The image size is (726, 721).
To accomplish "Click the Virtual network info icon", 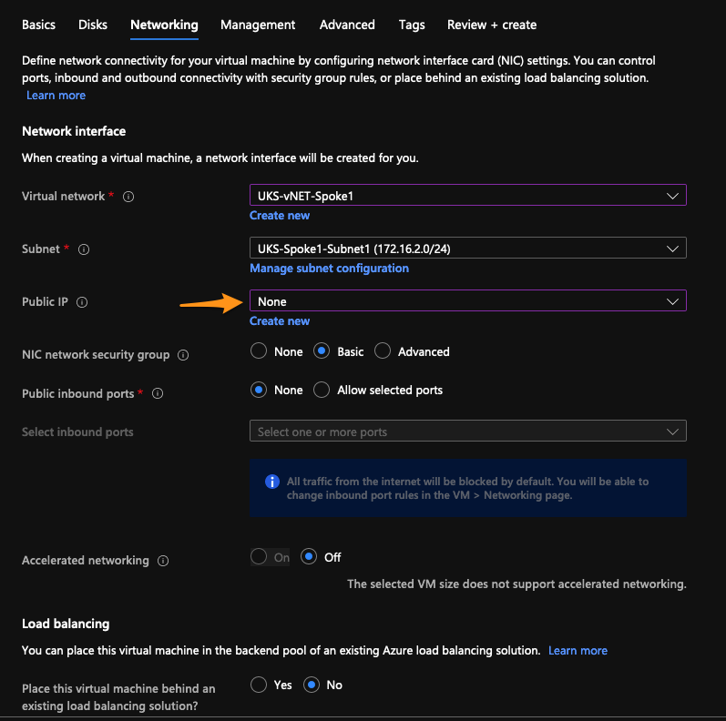I will click(x=128, y=197).
